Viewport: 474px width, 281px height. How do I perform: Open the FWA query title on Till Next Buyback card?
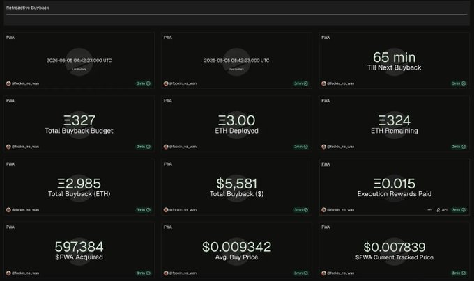[326, 38]
